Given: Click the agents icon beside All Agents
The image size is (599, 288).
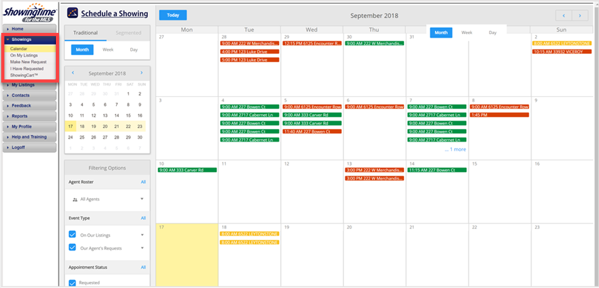Looking at the screenshot, I should (x=75, y=199).
